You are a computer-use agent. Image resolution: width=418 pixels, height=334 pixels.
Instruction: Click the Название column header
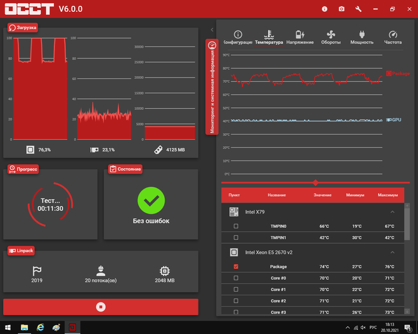pyautogui.click(x=276, y=195)
